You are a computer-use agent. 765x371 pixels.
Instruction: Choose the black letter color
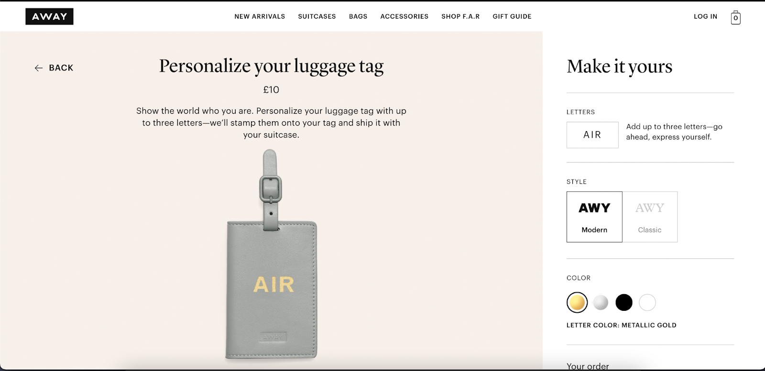point(624,302)
